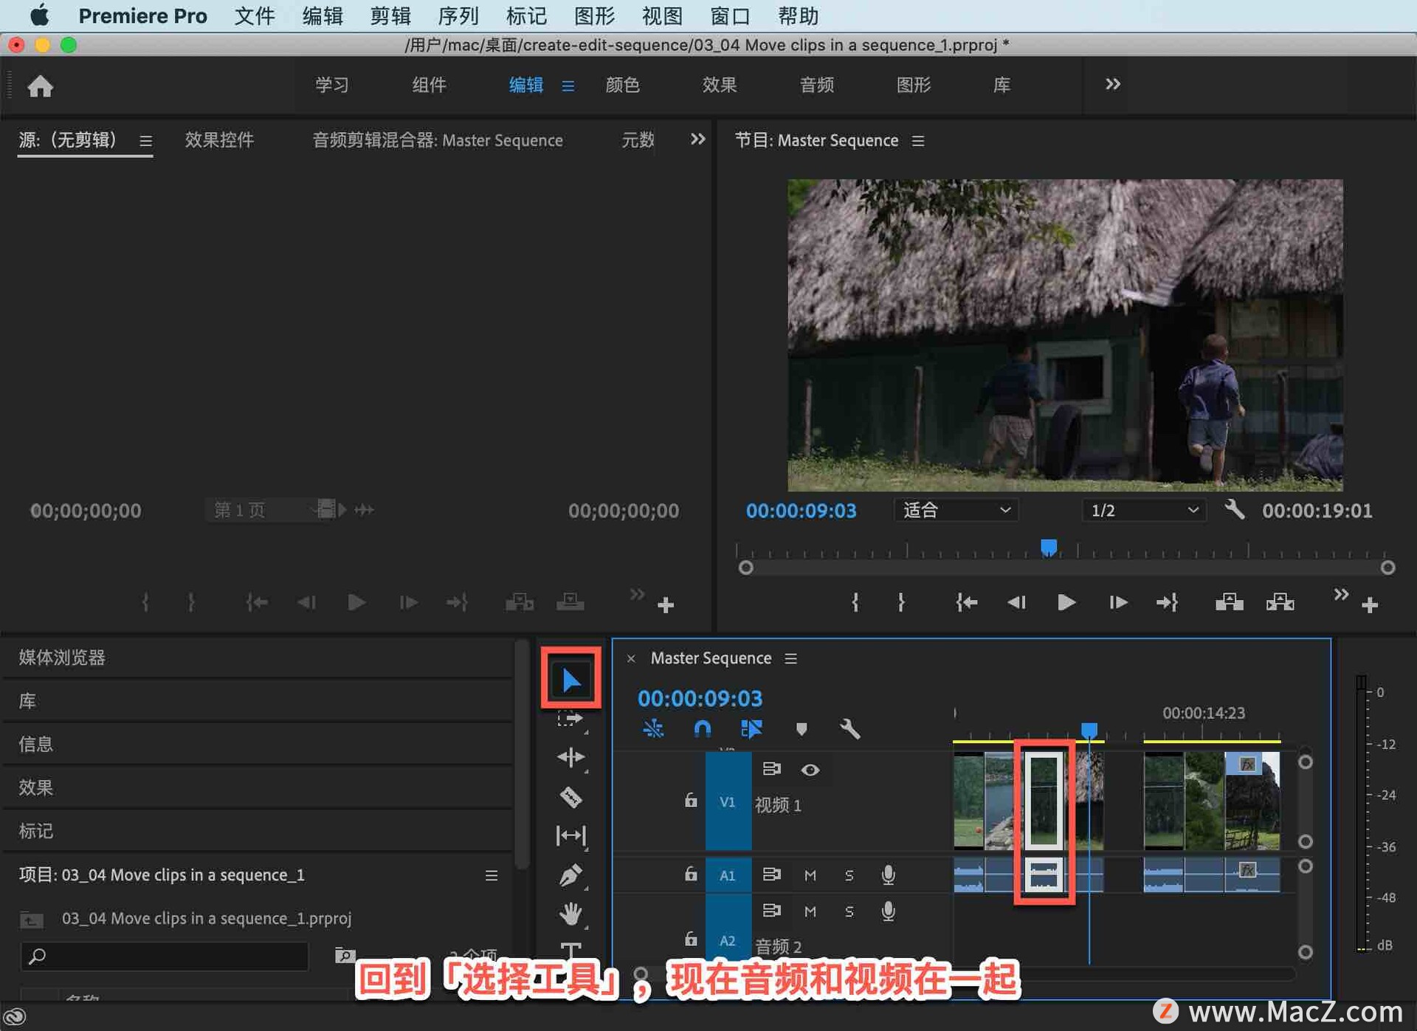Open the zoom level 适合 dropdown
The image size is (1417, 1031).
(x=956, y=510)
